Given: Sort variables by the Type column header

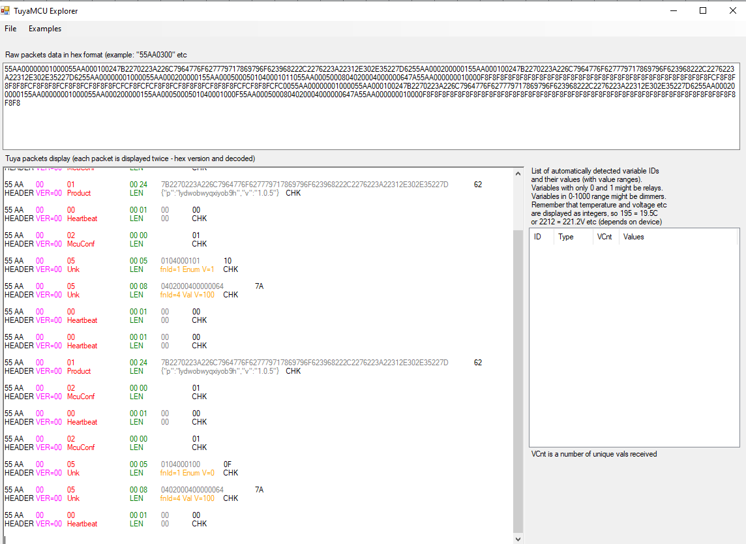Looking at the screenshot, I should click(x=573, y=237).
